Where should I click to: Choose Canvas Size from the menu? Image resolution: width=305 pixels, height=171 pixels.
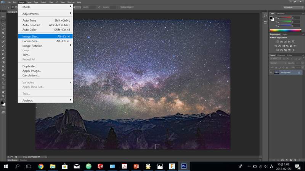45,41
